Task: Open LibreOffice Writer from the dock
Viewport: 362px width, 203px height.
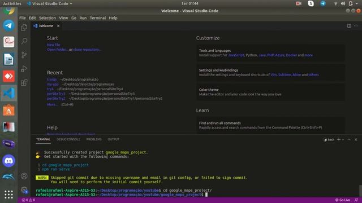Action: (x=8, y=59)
